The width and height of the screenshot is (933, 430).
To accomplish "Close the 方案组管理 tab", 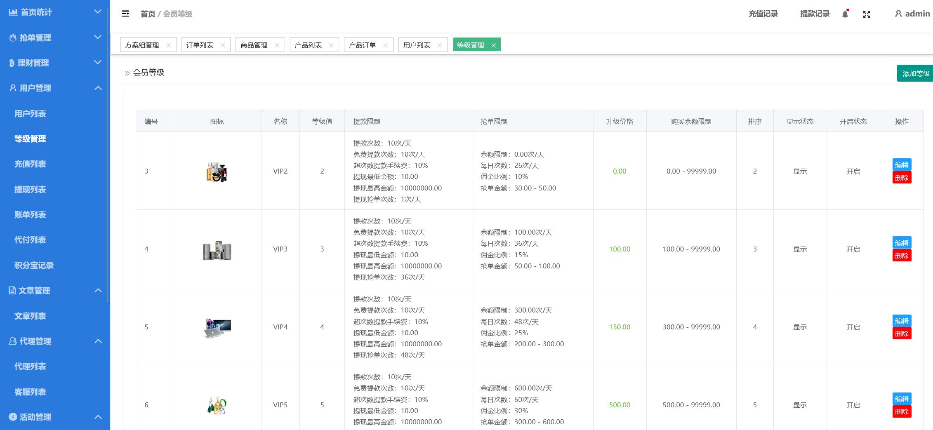I will pyautogui.click(x=168, y=45).
